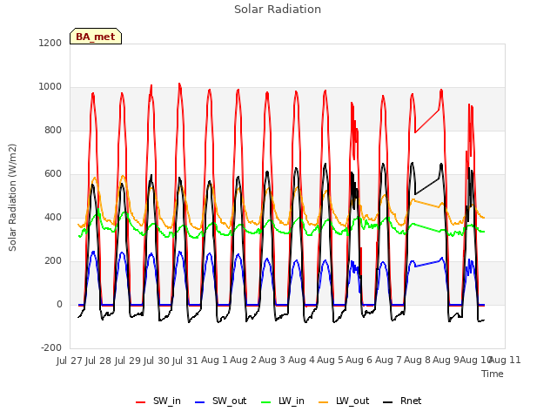Toggle SW_in series in the legend
Viewport: 557px width, 418px height.
tap(158, 401)
